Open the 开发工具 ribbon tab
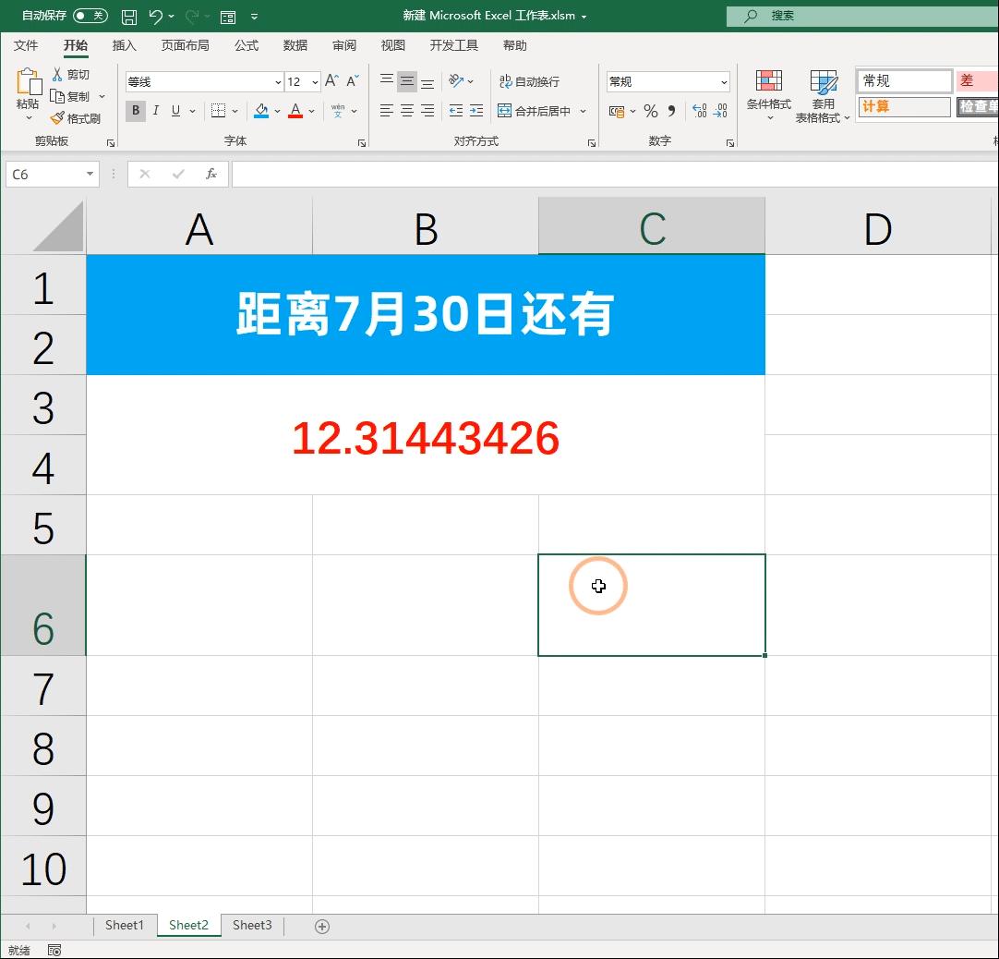Viewport: 999px width, 959px height. point(453,44)
